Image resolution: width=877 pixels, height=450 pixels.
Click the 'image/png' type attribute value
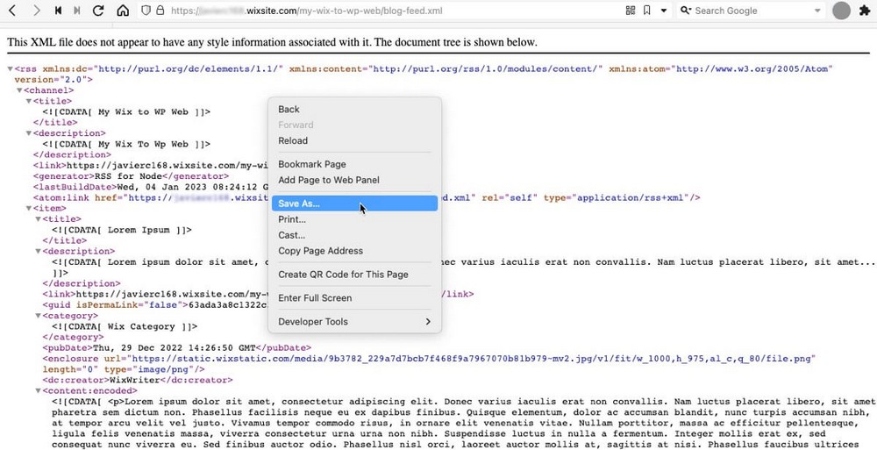point(165,369)
